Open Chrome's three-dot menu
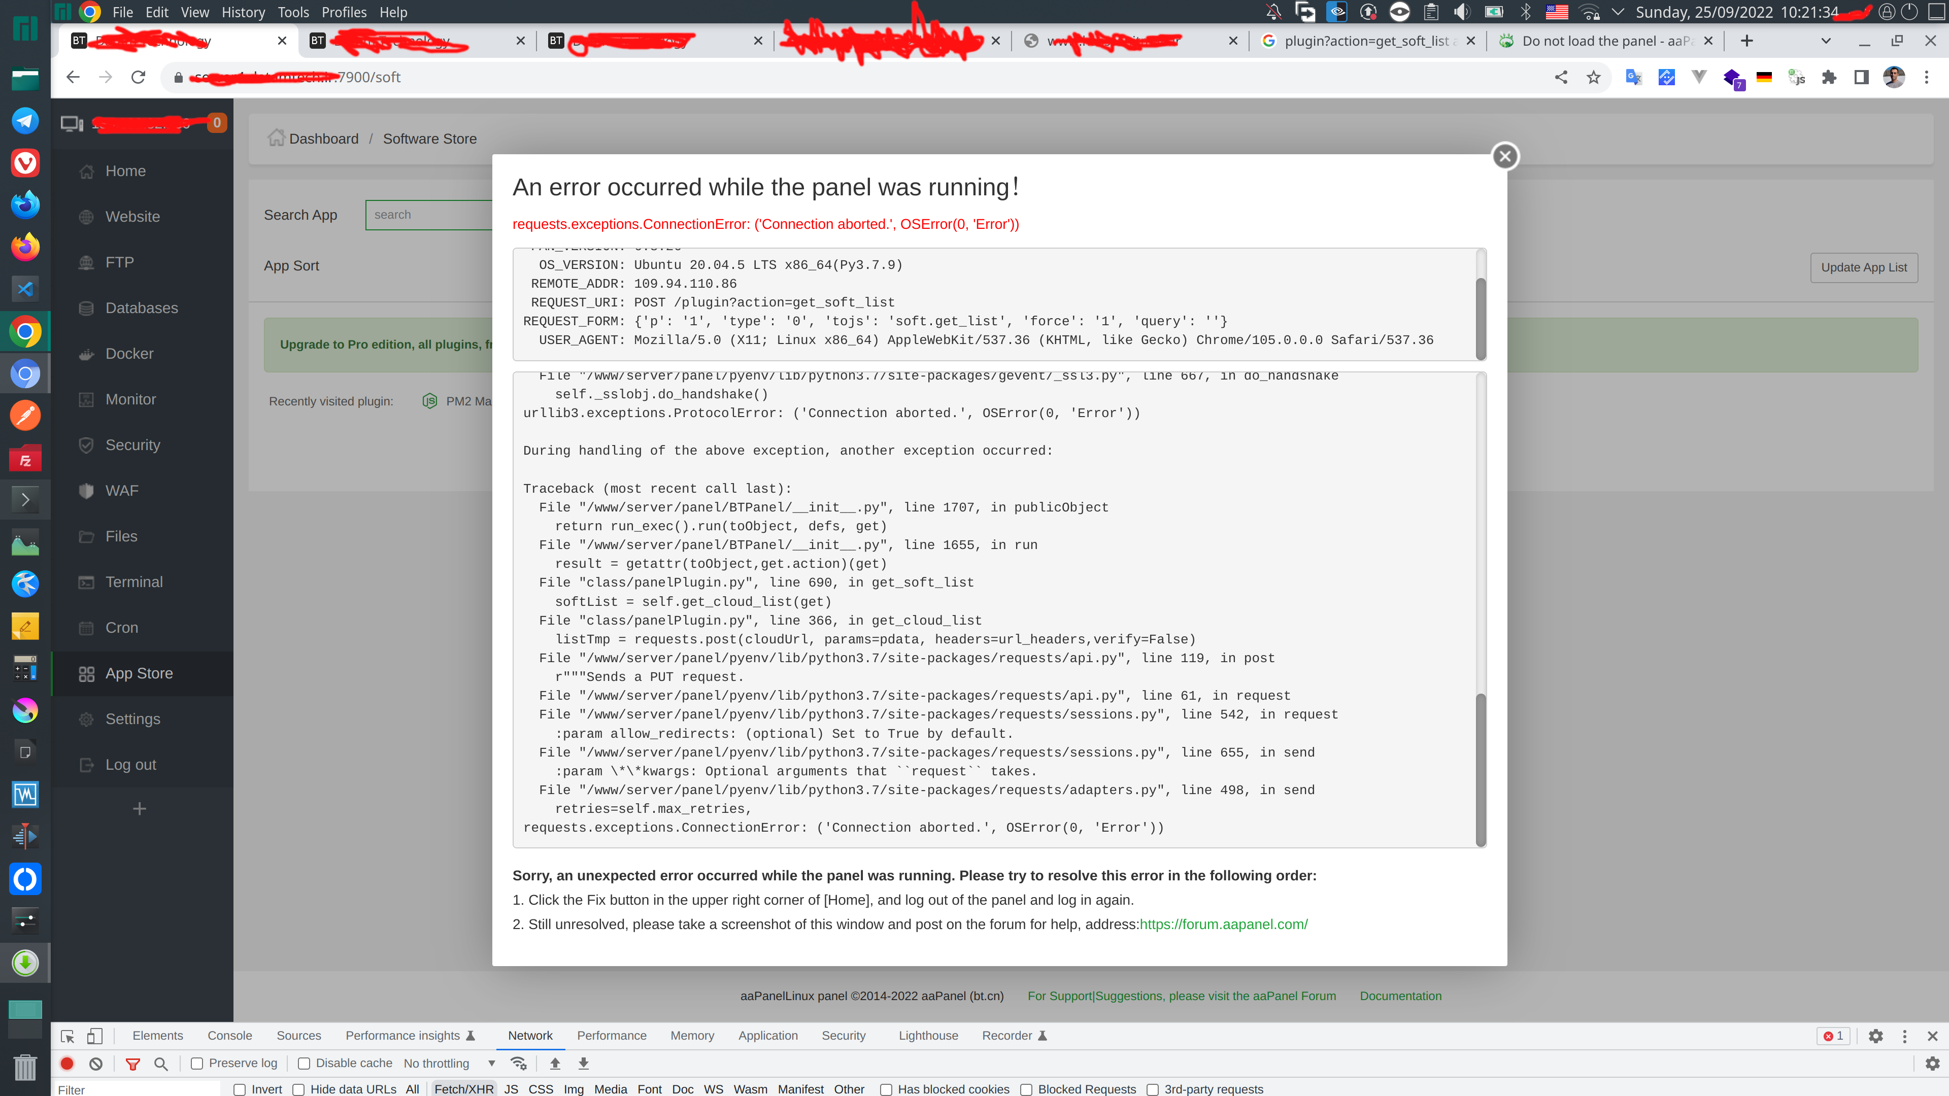 [x=1926, y=77]
